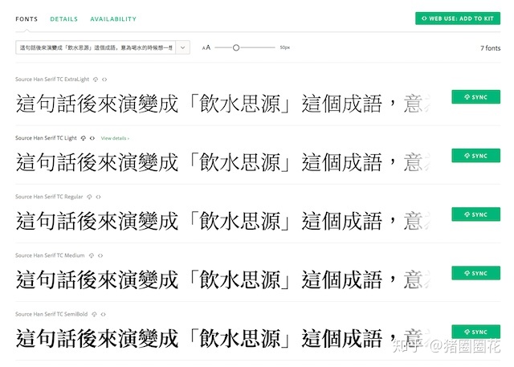Image resolution: width=514 pixels, height=367 pixels.
Task: Click the web code icon beside Medium name
Action: [100, 255]
